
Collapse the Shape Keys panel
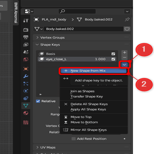tap(37, 44)
